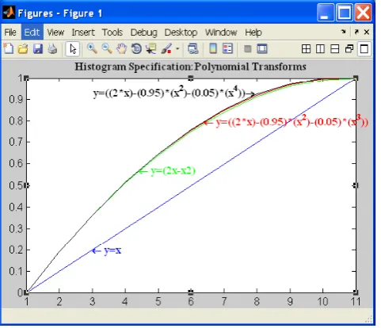This screenshot has width=381, height=328.
Task: Activate the Rotate 3D tool
Action: 136,49
